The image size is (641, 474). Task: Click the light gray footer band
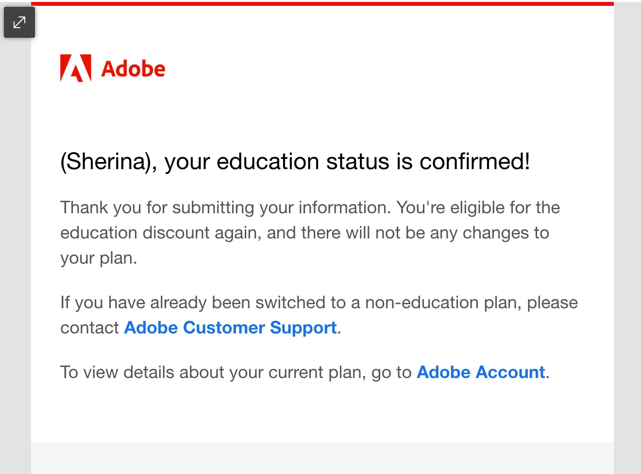point(322,458)
